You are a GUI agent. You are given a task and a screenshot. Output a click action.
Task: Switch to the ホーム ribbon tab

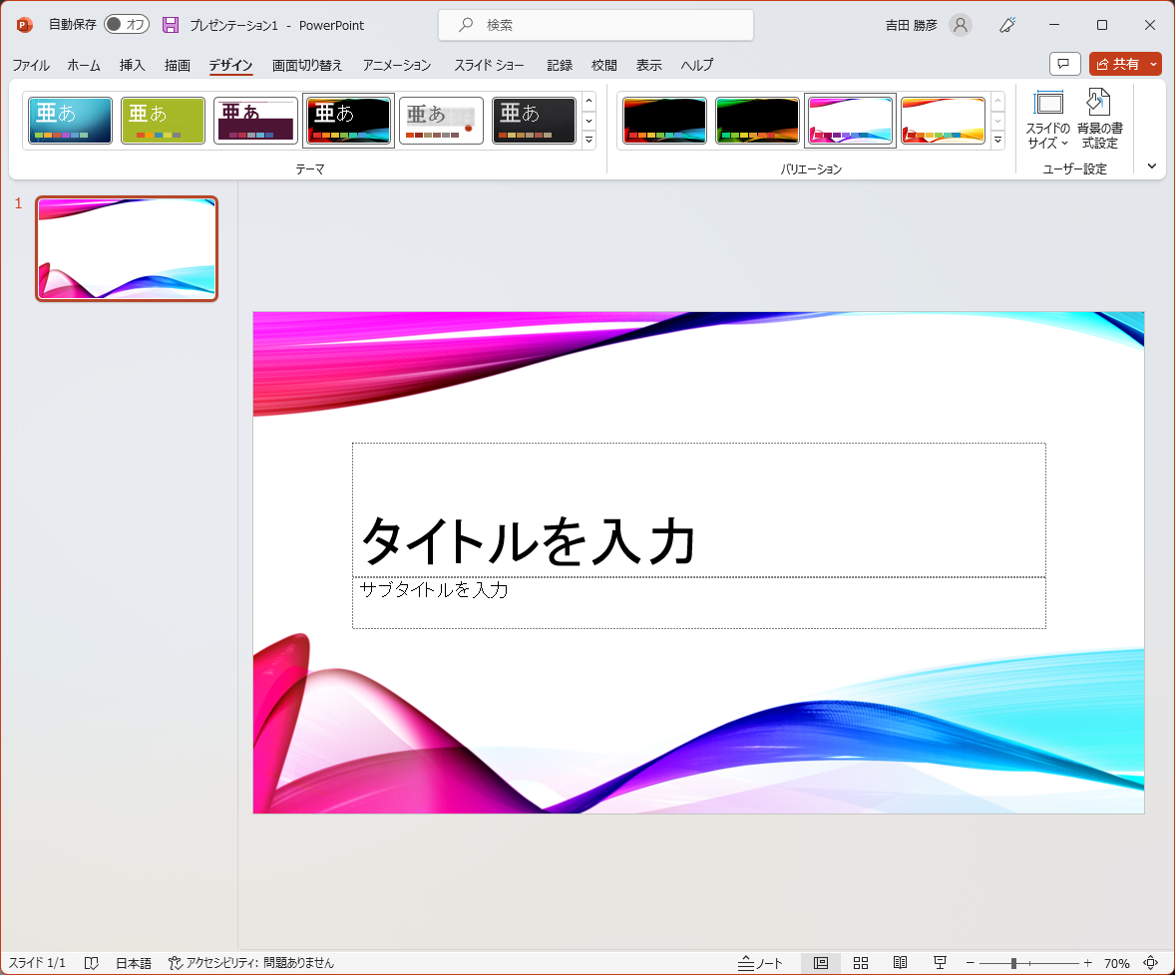coord(83,66)
